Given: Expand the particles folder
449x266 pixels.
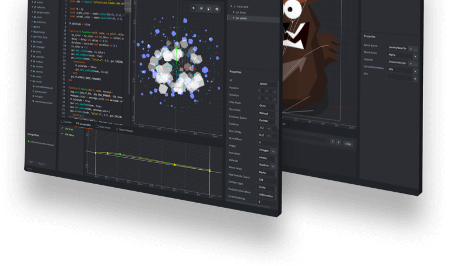Looking at the screenshot, I should pos(31,71).
